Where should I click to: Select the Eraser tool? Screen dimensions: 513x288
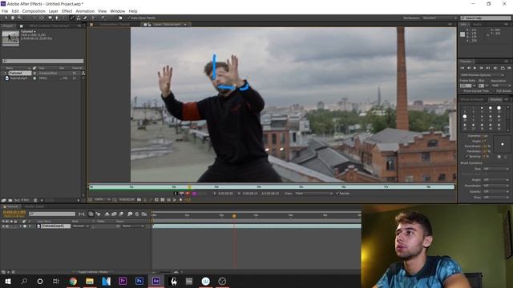(85, 18)
